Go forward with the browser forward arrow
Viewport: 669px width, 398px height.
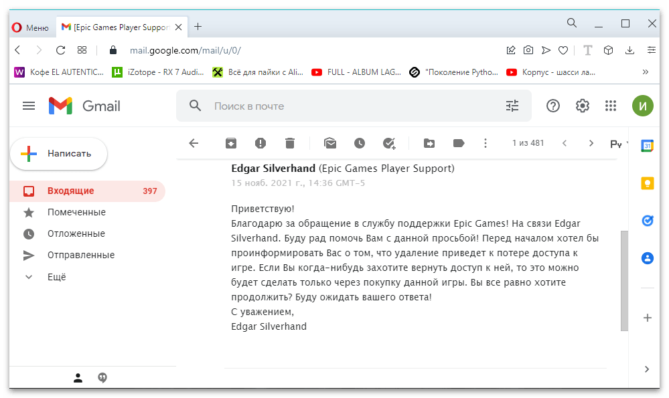tap(39, 50)
